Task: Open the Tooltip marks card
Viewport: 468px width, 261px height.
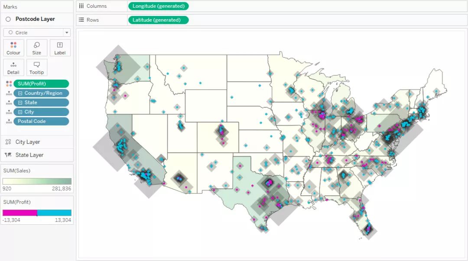Action: tap(37, 68)
